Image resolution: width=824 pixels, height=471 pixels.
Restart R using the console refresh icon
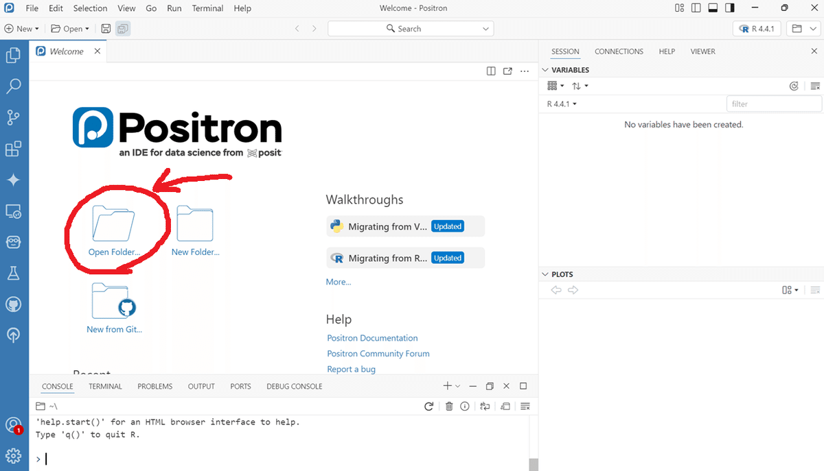429,406
